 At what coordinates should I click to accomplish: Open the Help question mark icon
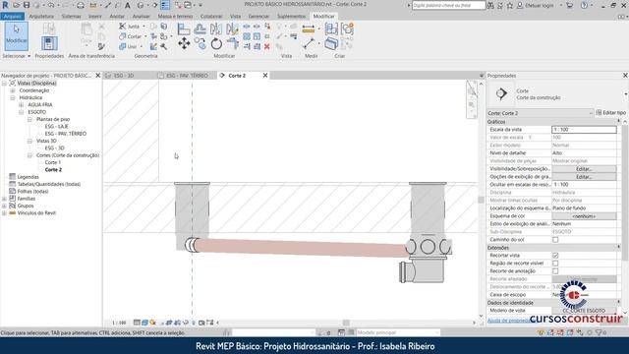coord(584,5)
